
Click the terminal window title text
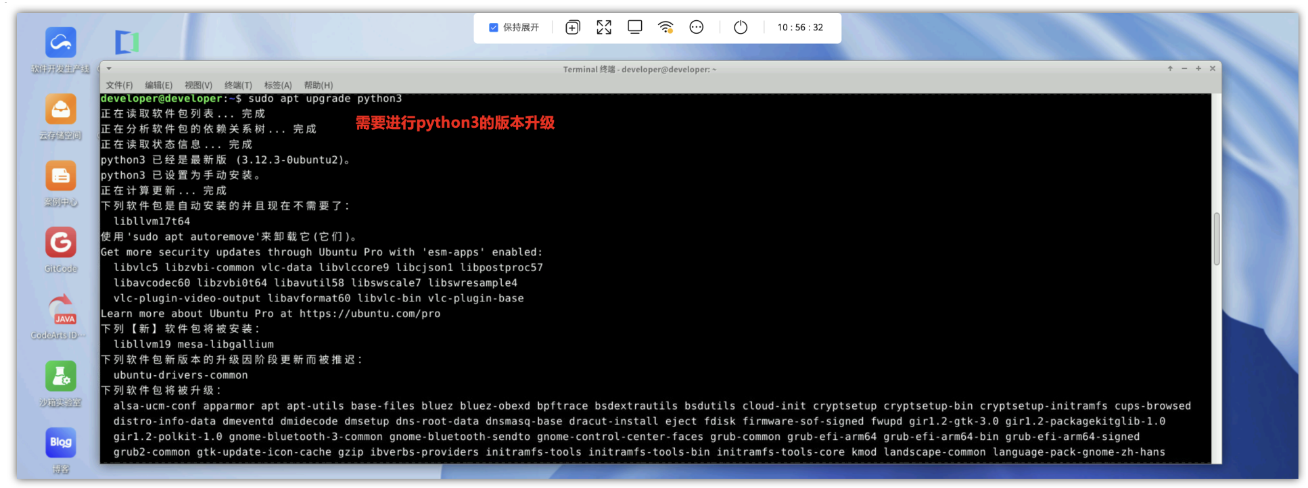coord(640,70)
